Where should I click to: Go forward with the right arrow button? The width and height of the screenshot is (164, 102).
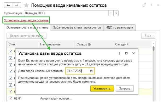17,5
